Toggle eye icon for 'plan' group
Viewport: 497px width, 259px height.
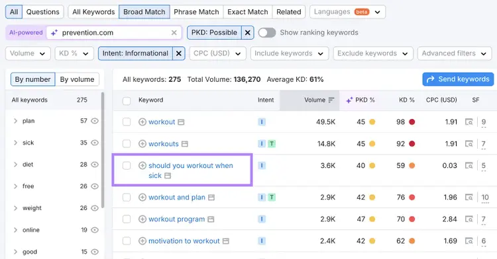pos(95,121)
